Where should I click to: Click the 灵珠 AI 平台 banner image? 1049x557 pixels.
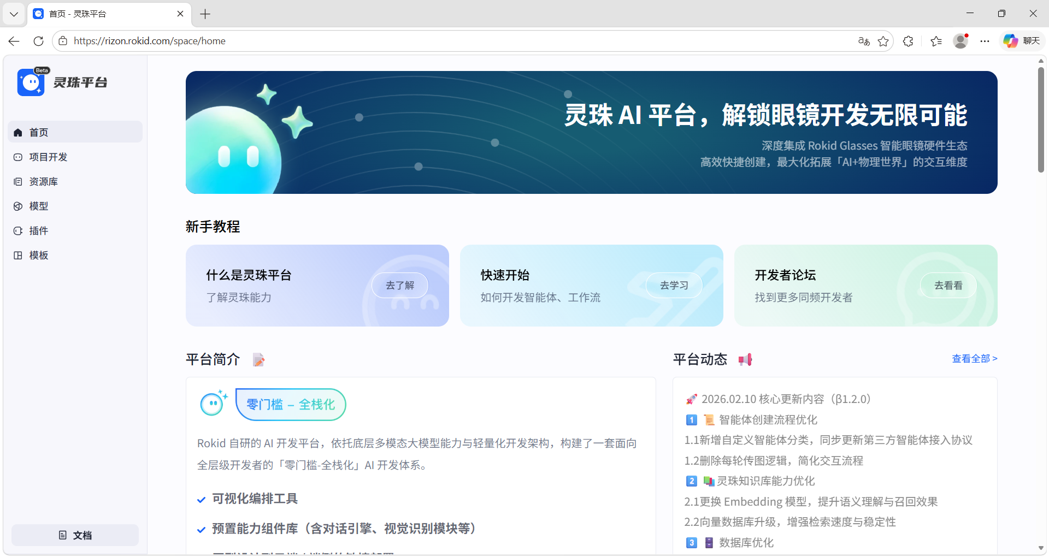(592, 132)
